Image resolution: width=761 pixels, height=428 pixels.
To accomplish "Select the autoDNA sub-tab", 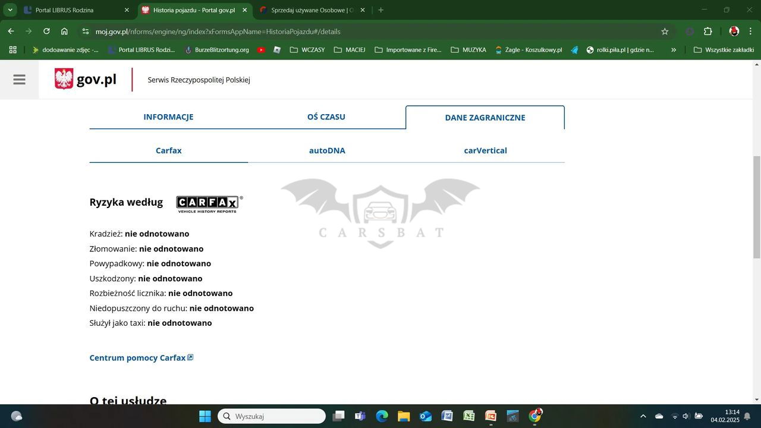I will coord(327,150).
